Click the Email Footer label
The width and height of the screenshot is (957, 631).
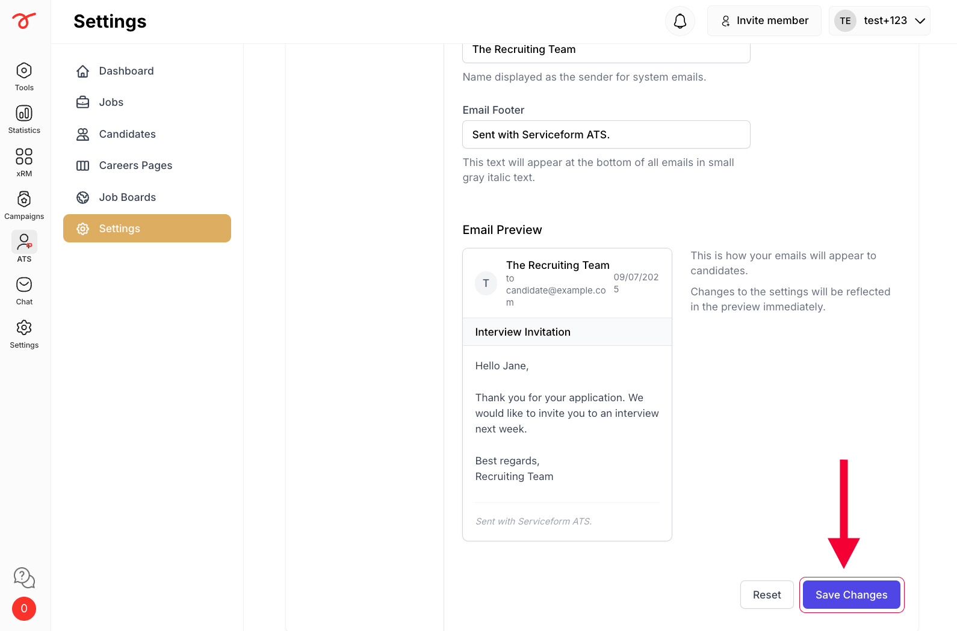coord(493,110)
